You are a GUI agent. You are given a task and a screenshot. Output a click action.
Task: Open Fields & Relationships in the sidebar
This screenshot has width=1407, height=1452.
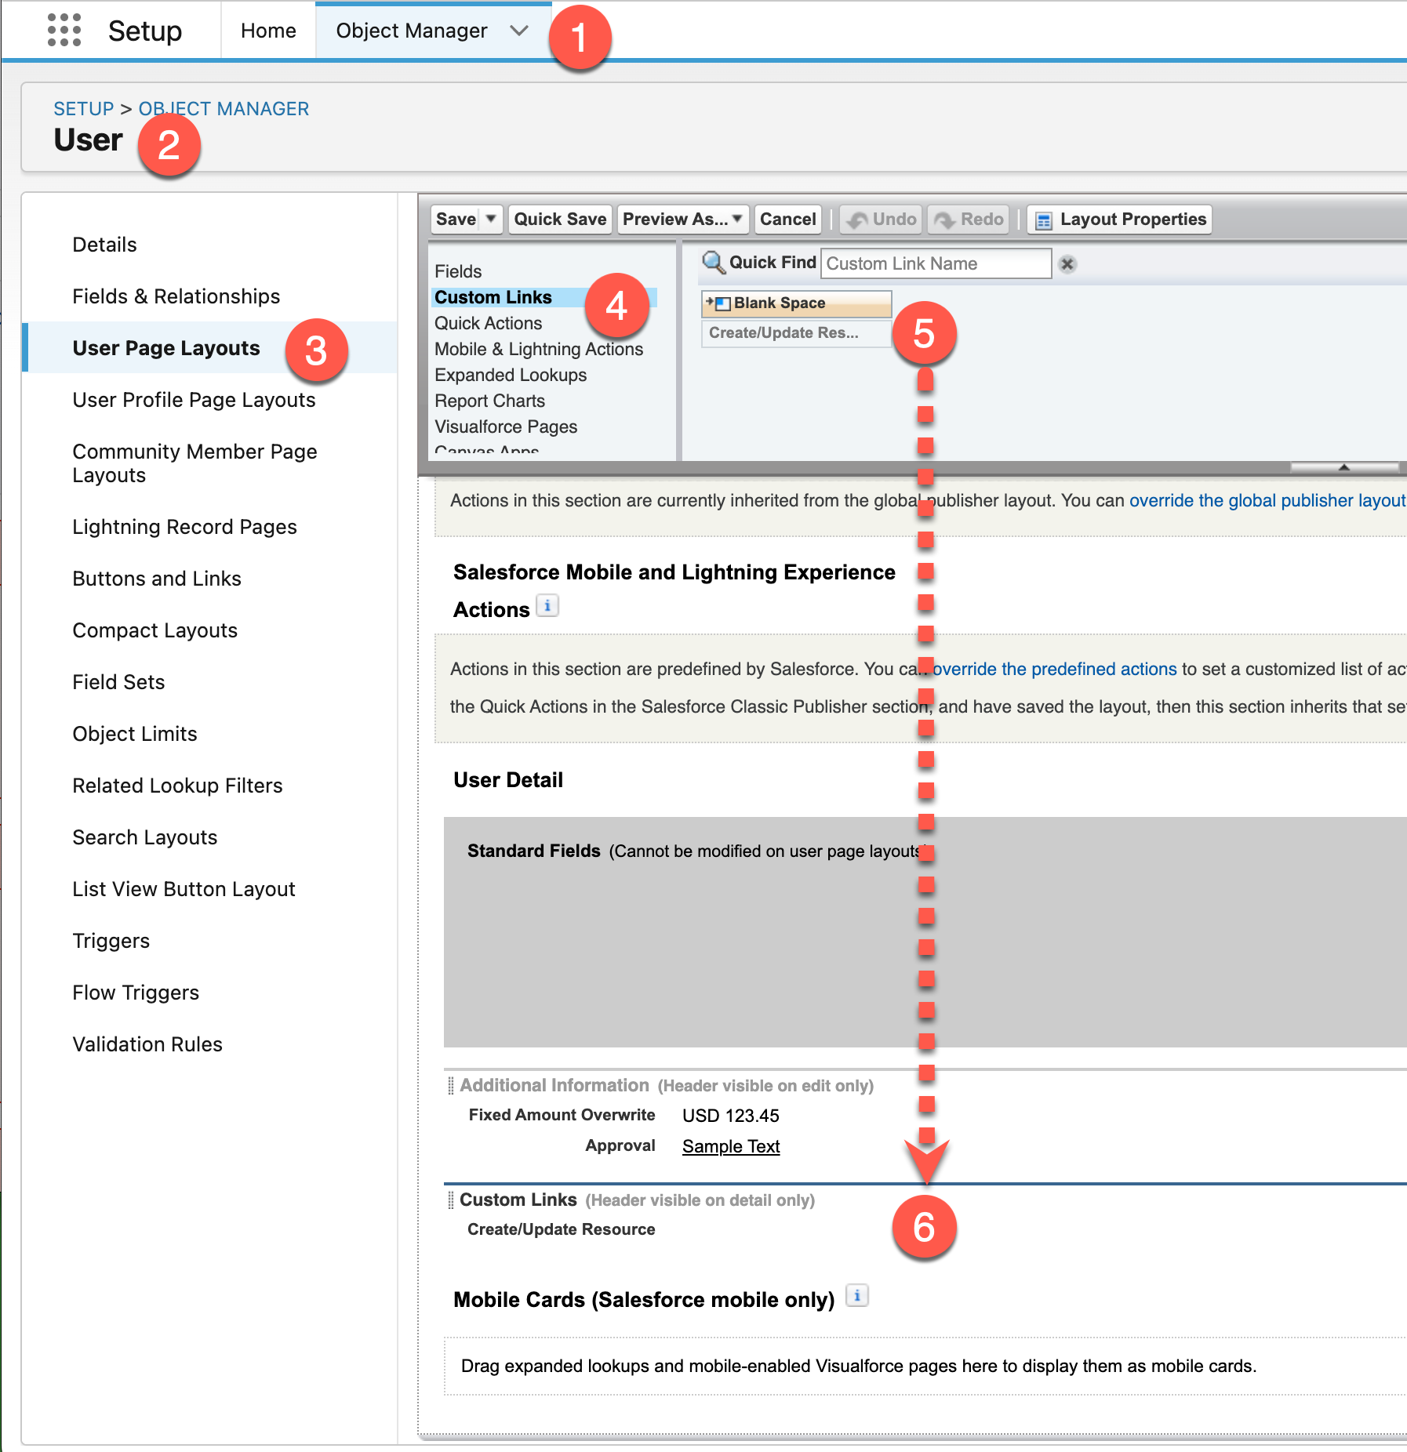point(176,296)
